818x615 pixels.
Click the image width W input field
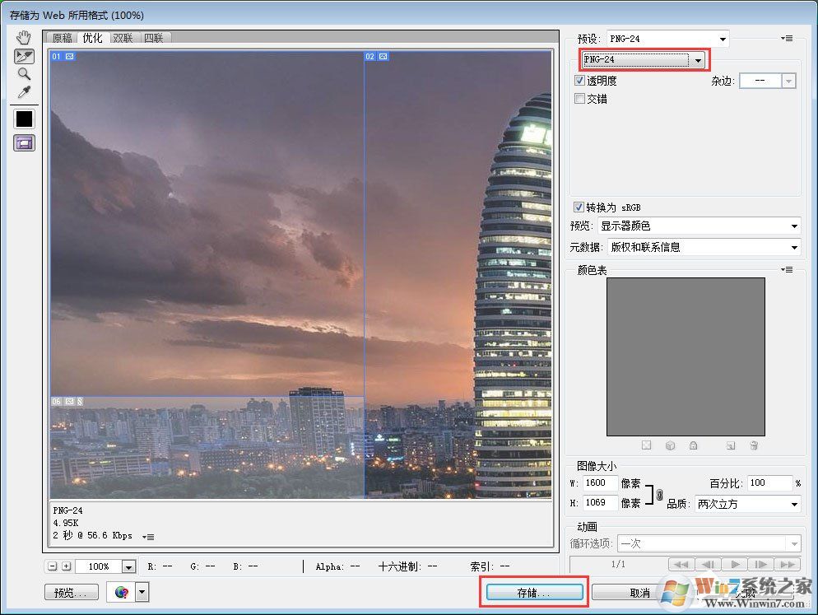pos(600,483)
